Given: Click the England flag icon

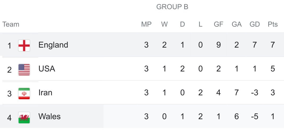Looking at the screenshot, I should (x=24, y=45).
